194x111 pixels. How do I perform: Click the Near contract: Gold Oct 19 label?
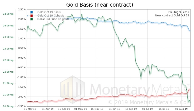point(173,15)
